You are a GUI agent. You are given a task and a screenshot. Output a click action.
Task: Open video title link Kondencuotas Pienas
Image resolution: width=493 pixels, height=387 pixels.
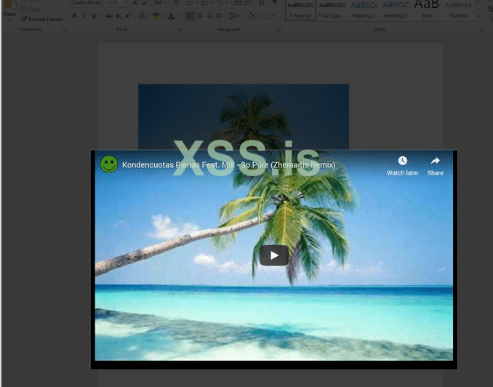[228, 165]
